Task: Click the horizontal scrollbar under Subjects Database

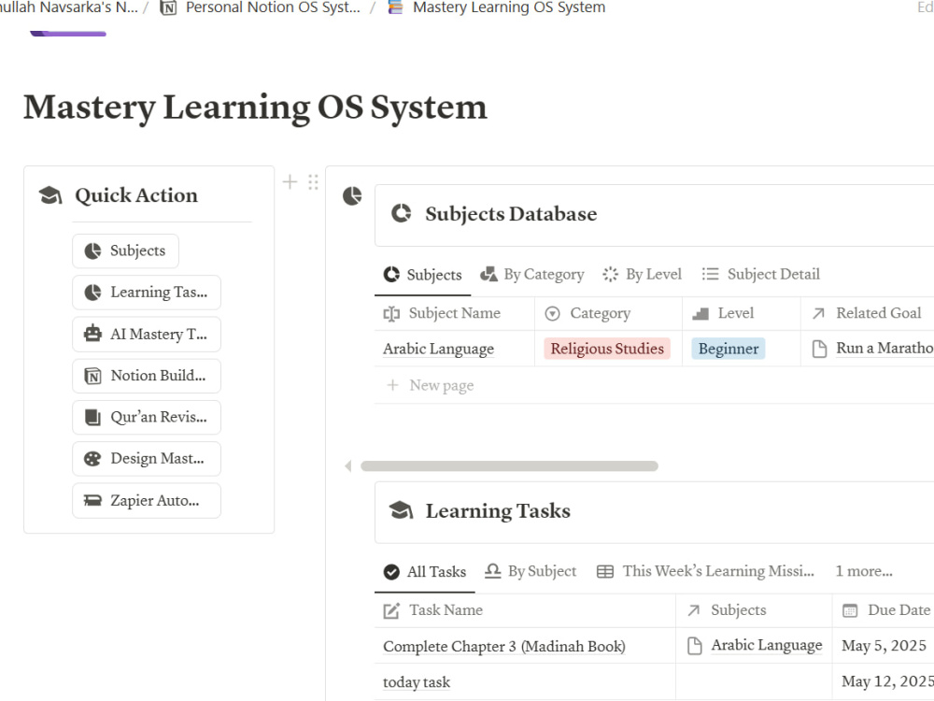Action: point(509,466)
